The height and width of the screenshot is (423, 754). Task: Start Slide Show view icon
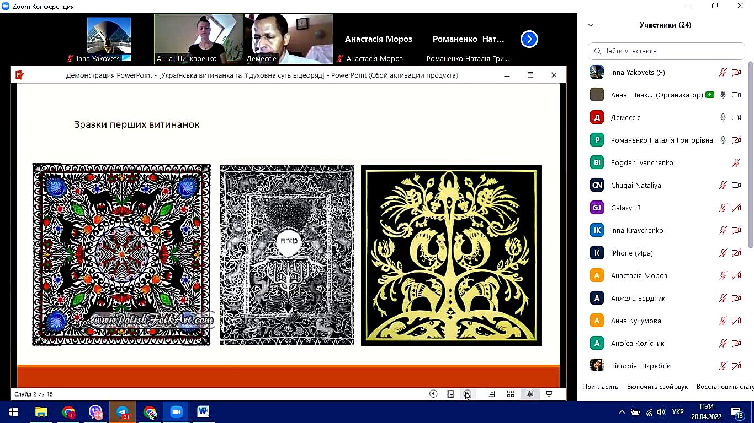coord(549,394)
